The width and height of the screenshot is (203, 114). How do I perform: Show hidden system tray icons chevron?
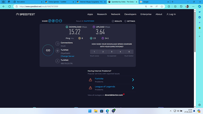(171, 111)
